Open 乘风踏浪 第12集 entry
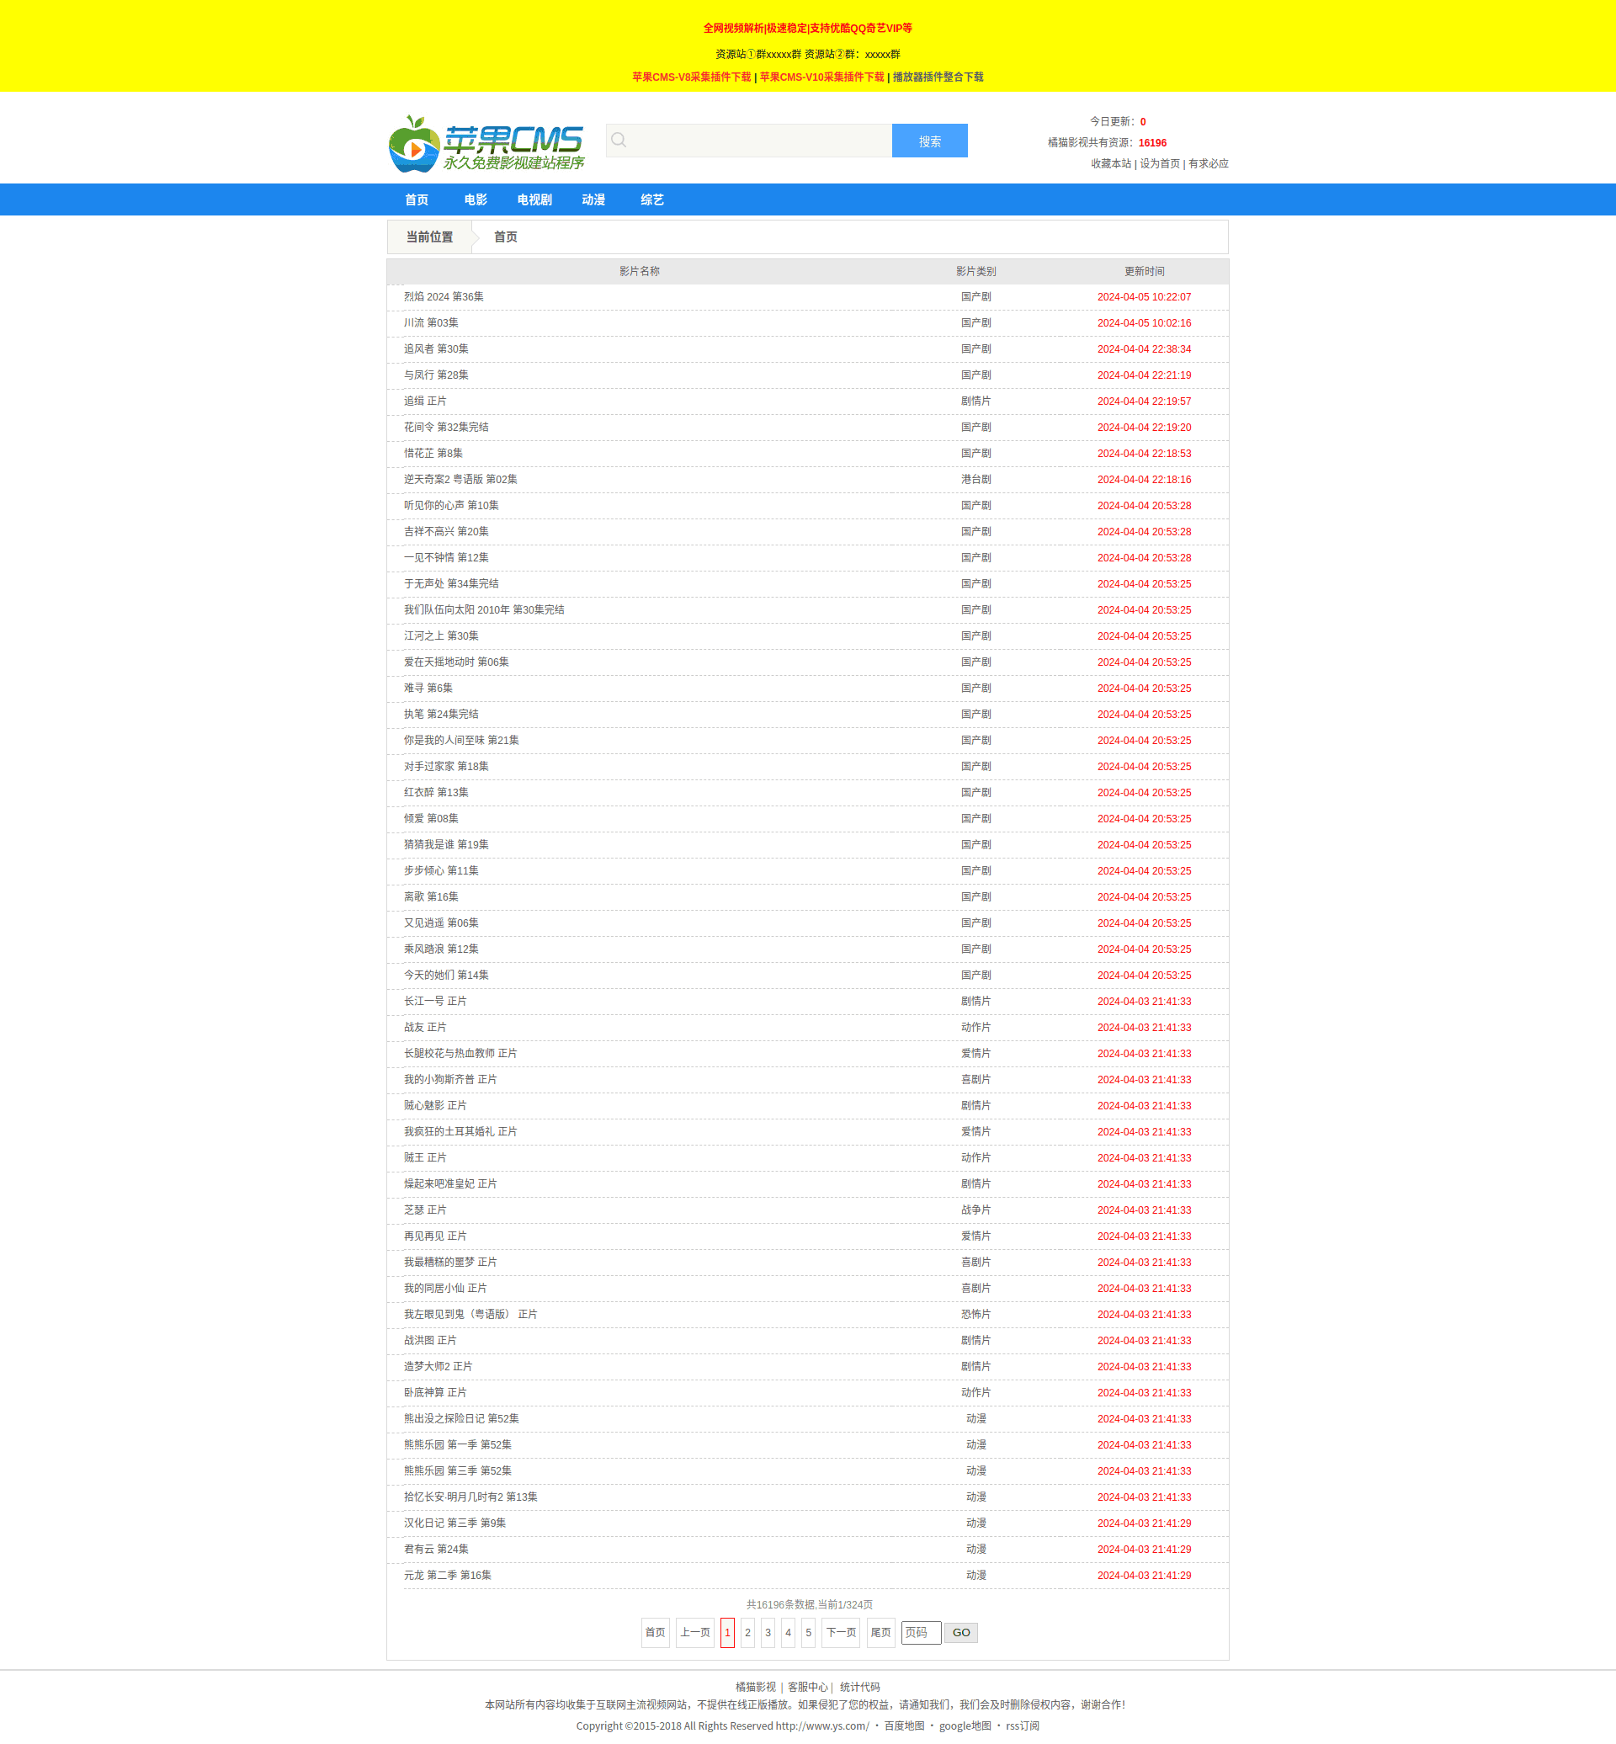Screen dimensions: 1616x1744 click(441, 949)
